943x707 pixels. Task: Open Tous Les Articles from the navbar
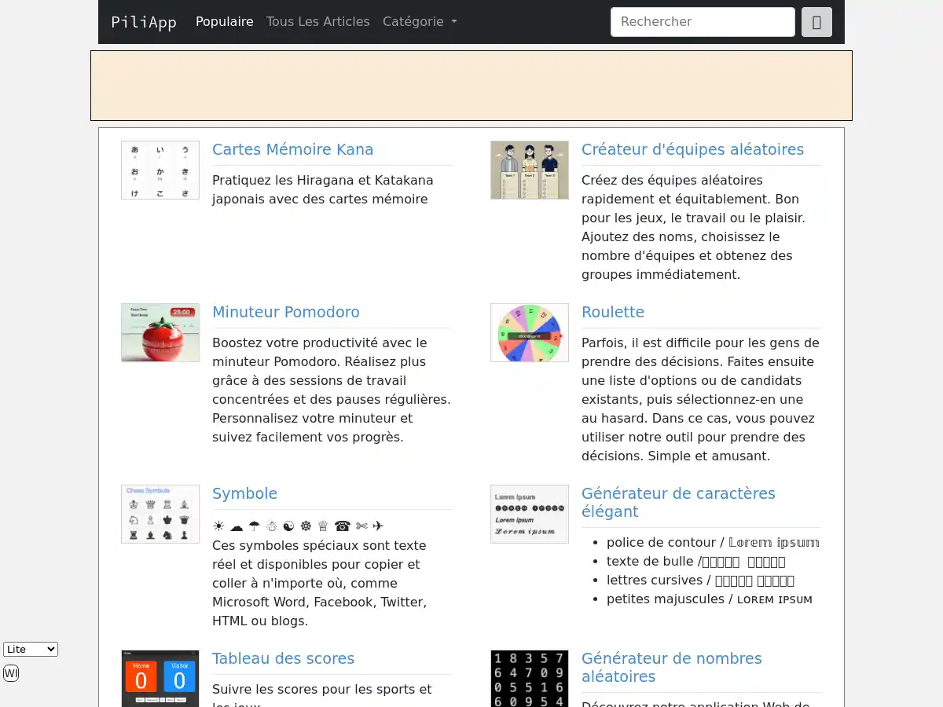(317, 22)
